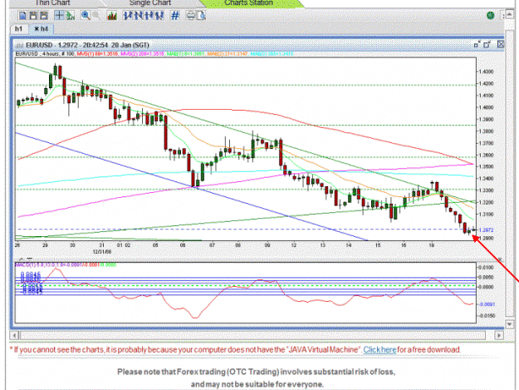Viewport: 519px width, 390px height.
Task: Click the second save-template icon in the toolbar
Action: (33, 16)
